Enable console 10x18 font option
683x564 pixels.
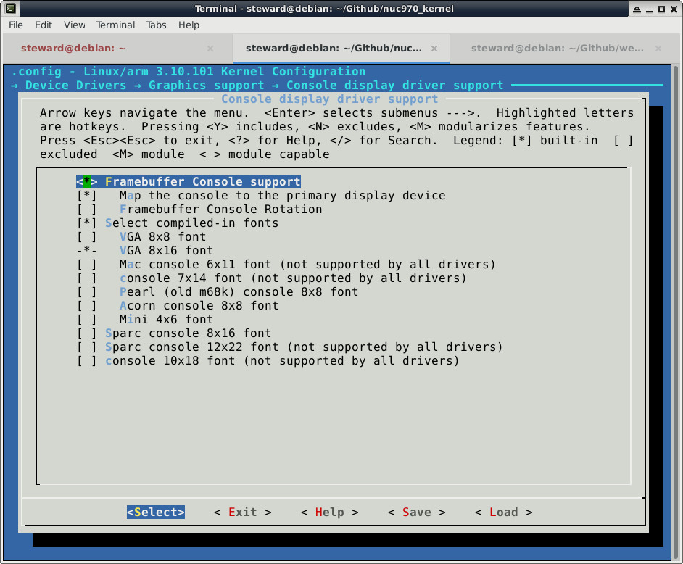pos(268,361)
